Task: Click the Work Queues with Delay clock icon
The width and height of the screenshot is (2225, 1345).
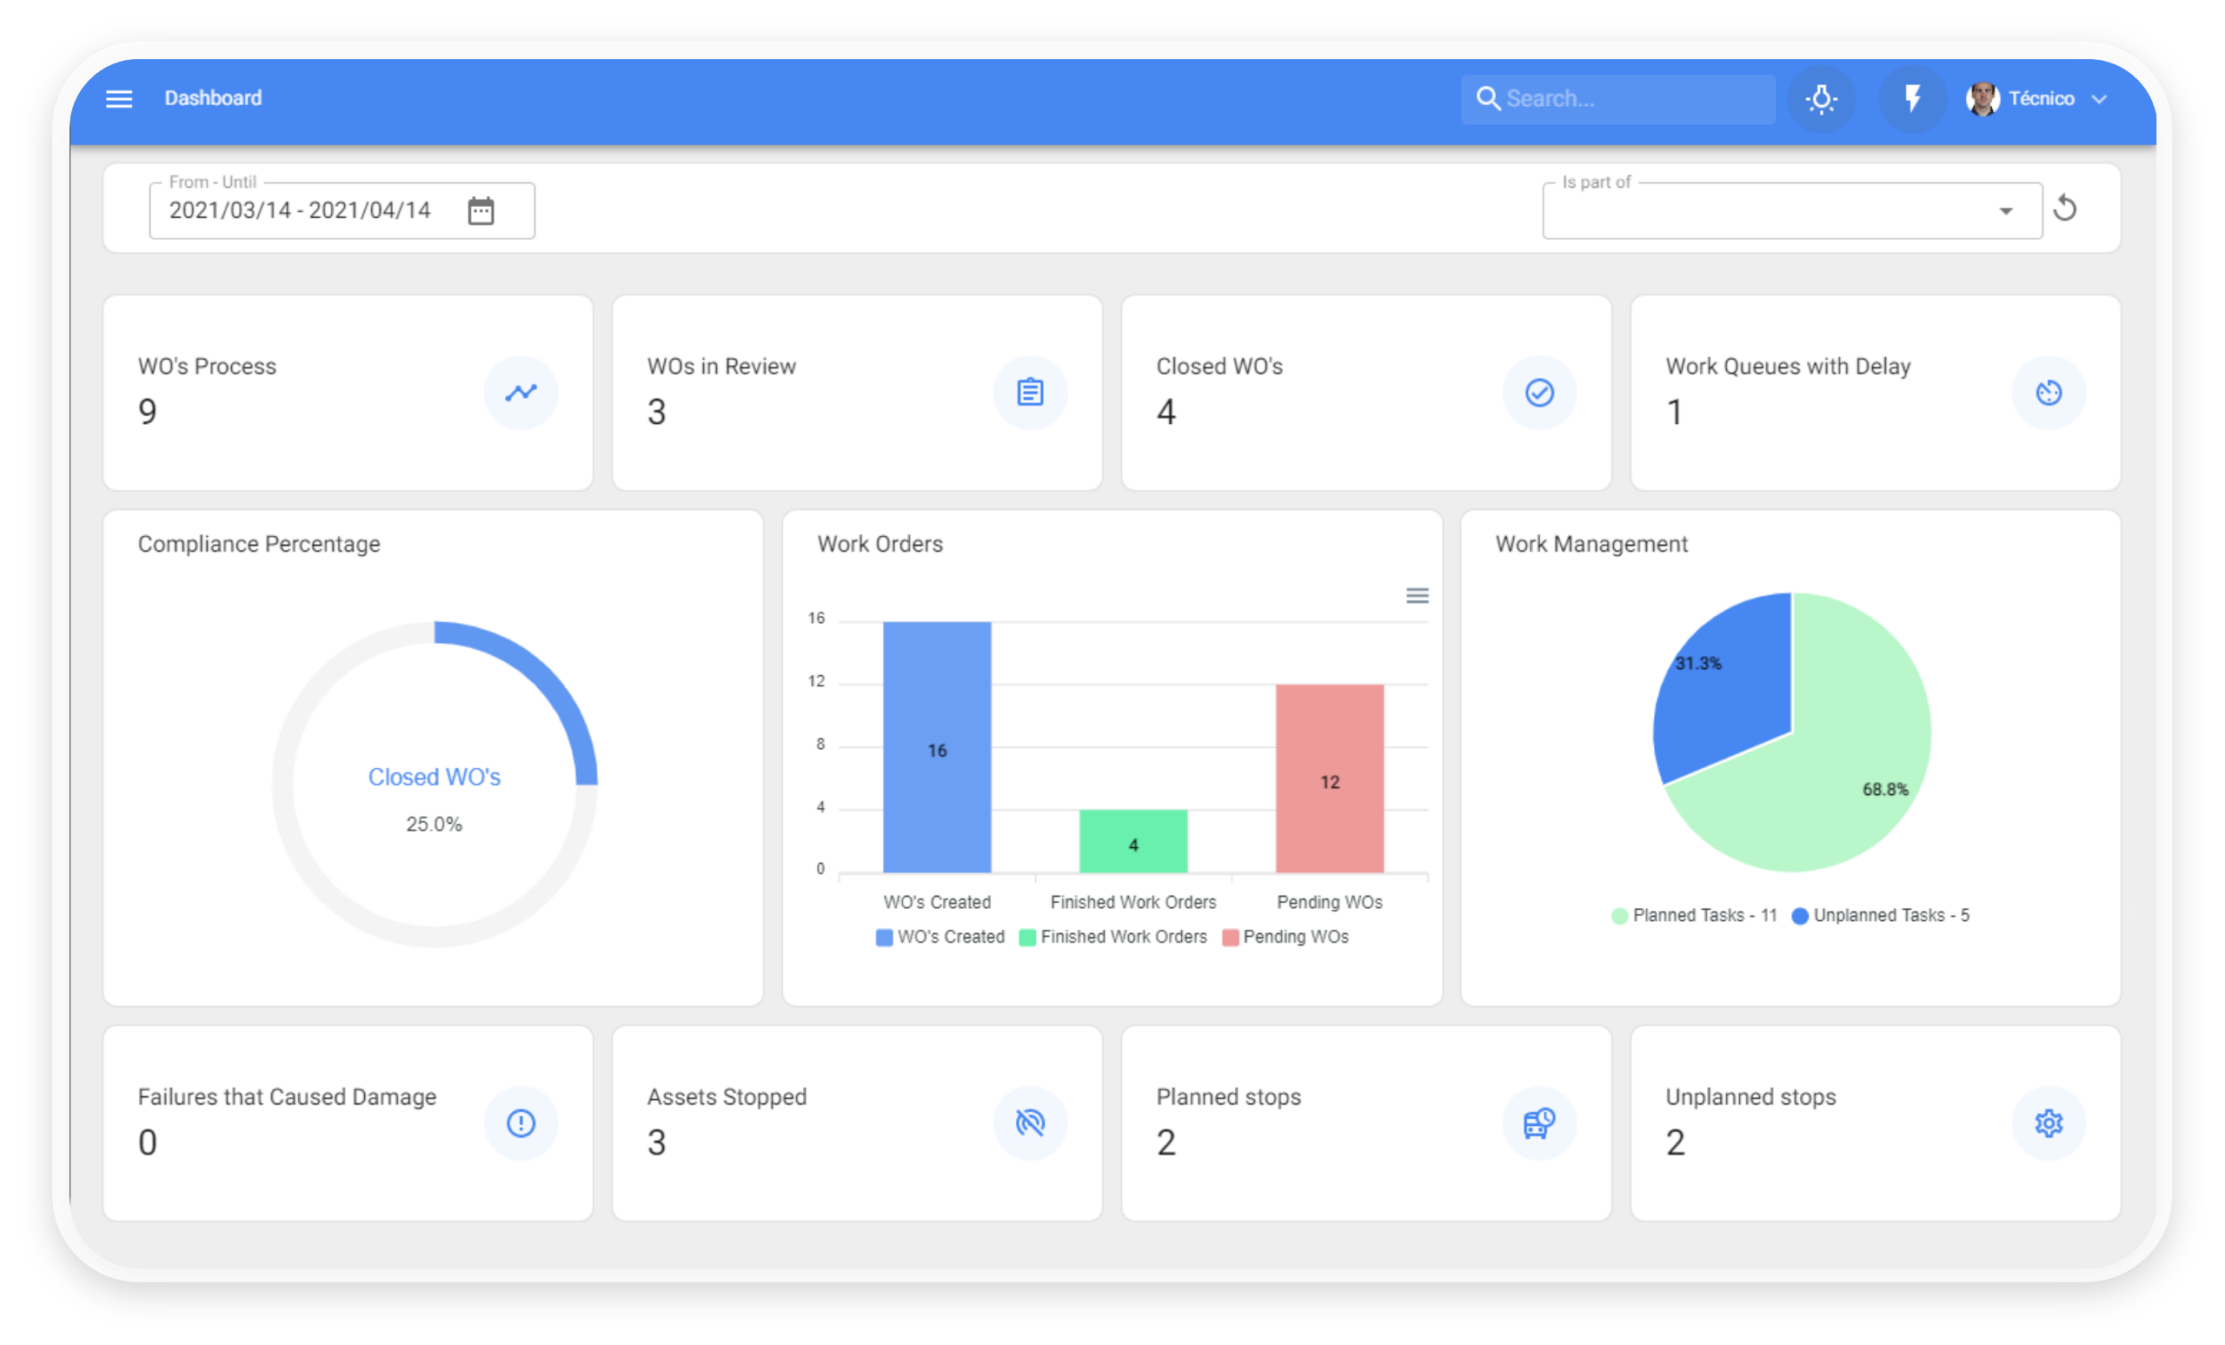Action: 2049,393
